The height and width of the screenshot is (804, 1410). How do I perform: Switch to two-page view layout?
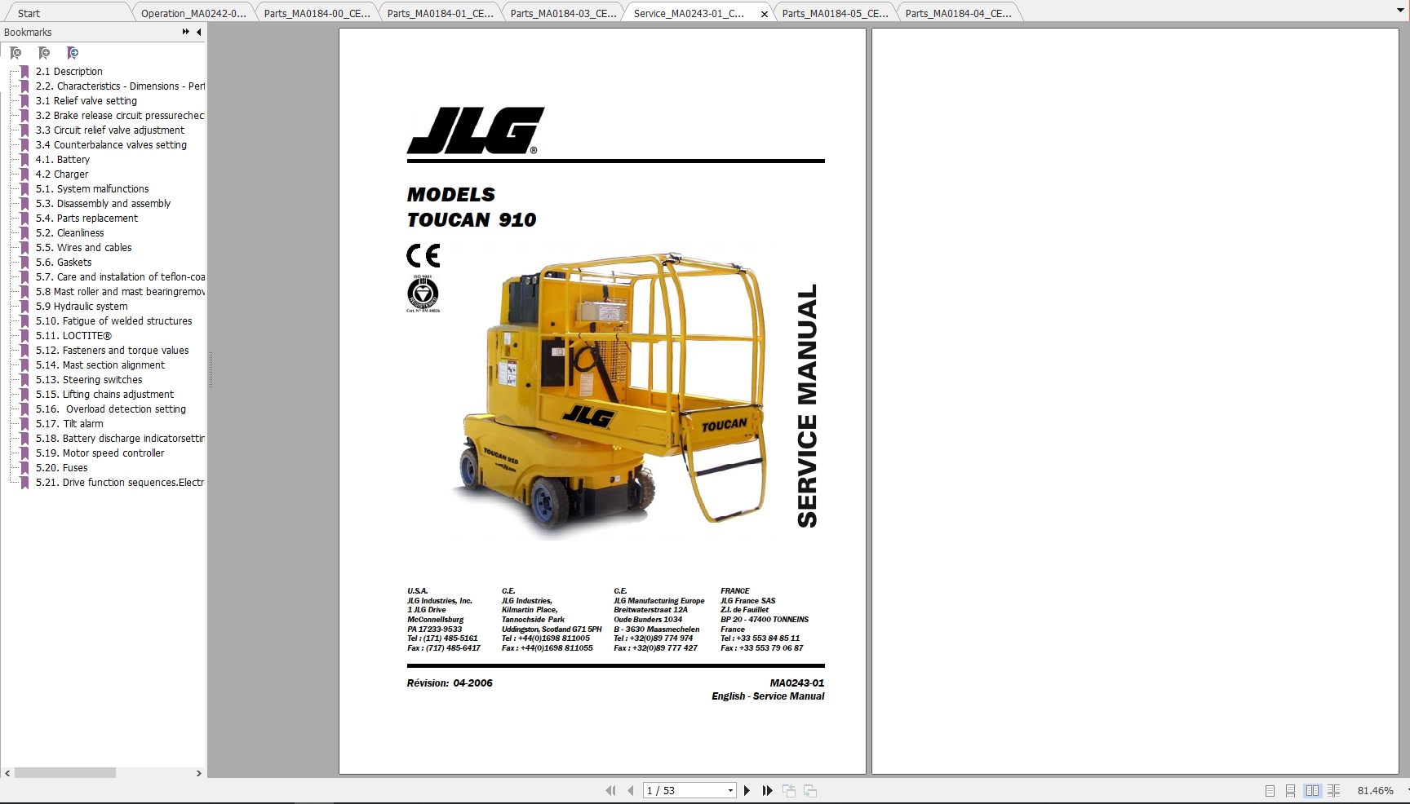(x=1312, y=790)
